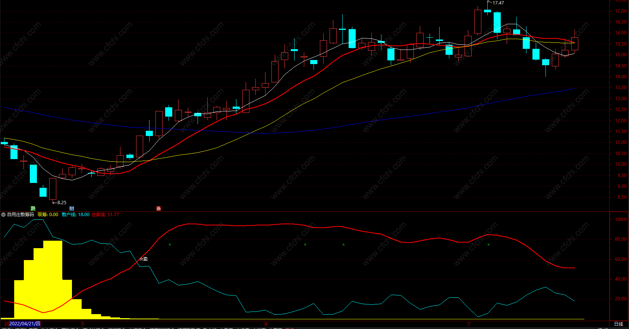Click the 17.00 price axis label
The image size is (629, 329).
coord(621,11)
